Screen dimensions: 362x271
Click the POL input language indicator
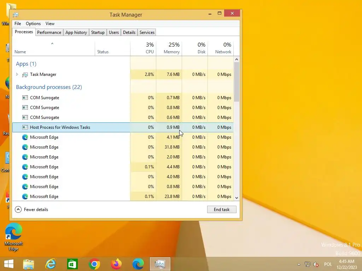tap(328, 264)
